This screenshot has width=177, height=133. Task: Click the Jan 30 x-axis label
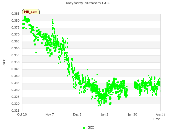click(x=132, y=114)
